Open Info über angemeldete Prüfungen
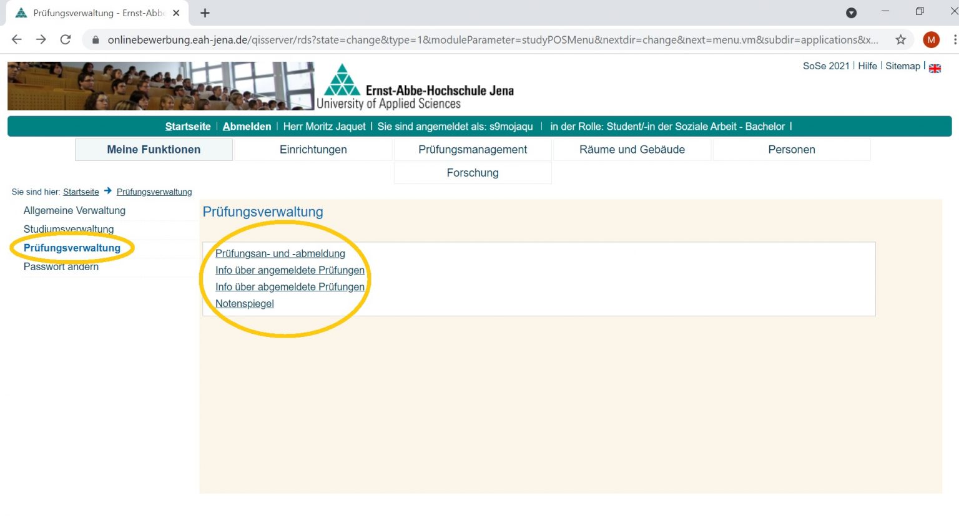The height and width of the screenshot is (516, 959). point(290,270)
